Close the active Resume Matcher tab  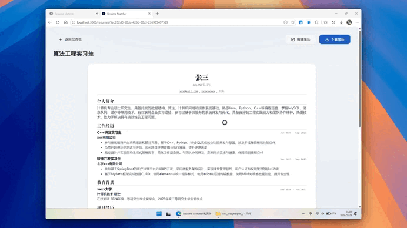click(x=149, y=14)
